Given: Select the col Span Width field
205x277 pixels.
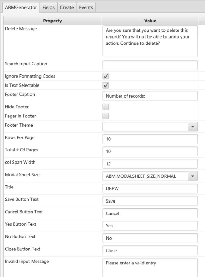Looking at the screenshot, I should [150, 164].
